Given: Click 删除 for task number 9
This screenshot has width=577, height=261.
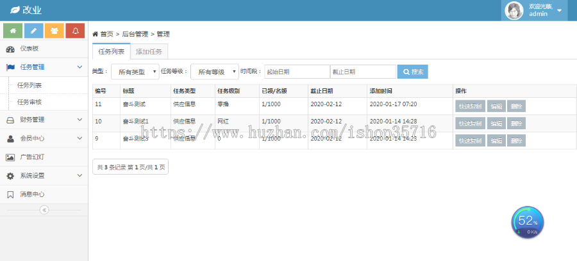Looking at the screenshot, I should pyautogui.click(x=516, y=140).
